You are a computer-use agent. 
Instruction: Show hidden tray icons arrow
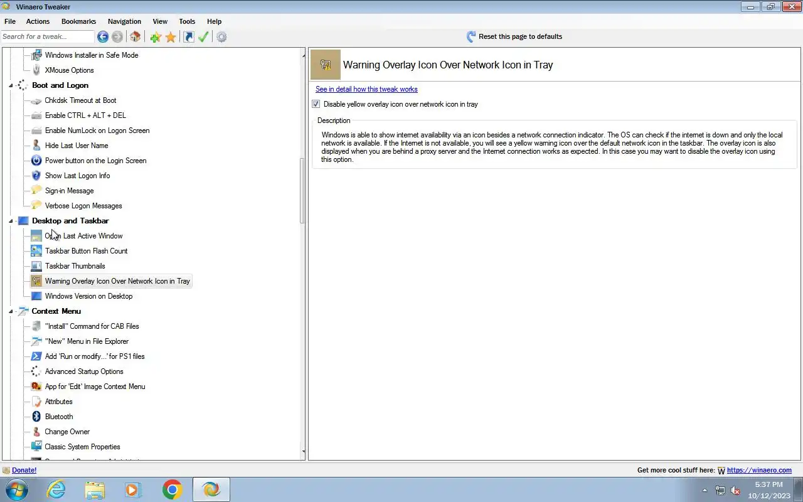tap(705, 491)
